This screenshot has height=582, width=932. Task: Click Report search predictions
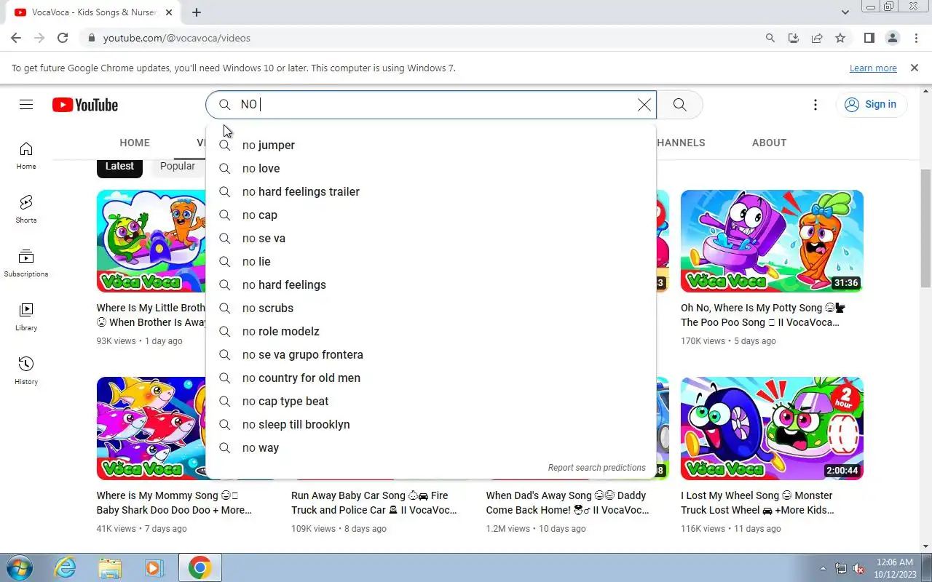[x=596, y=468]
